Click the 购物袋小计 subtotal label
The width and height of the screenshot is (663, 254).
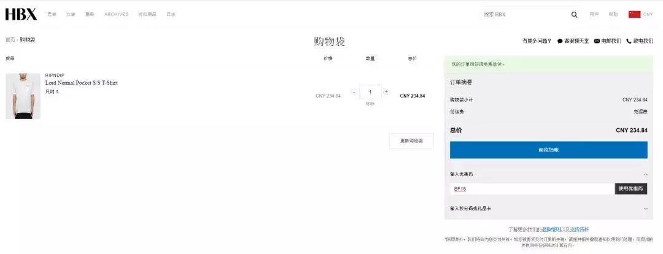[461, 100]
